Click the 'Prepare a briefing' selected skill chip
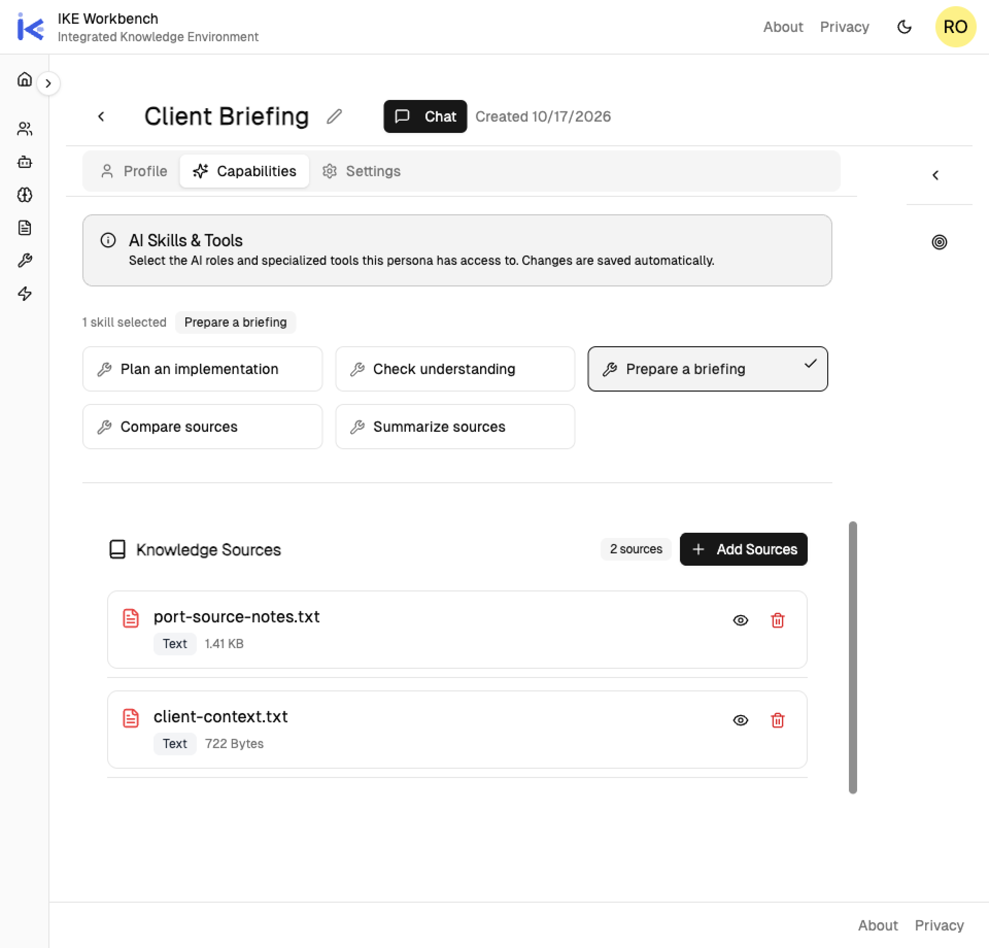This screenshot has height=948, width=989. point(235,322)
